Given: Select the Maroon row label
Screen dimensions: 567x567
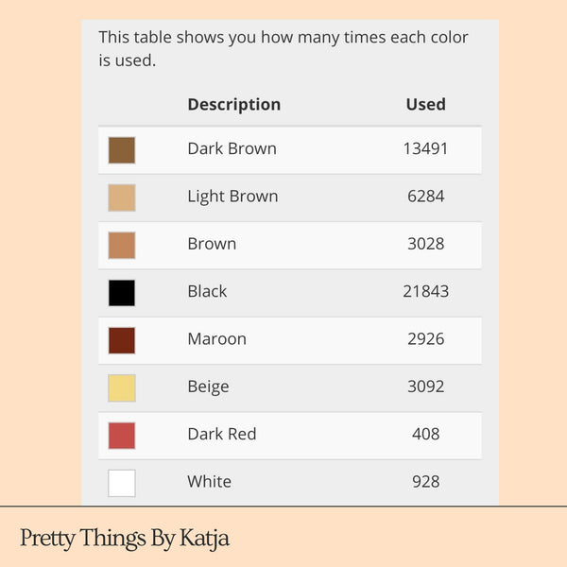Looking at the screenshot, I should (x=216, y=339).
